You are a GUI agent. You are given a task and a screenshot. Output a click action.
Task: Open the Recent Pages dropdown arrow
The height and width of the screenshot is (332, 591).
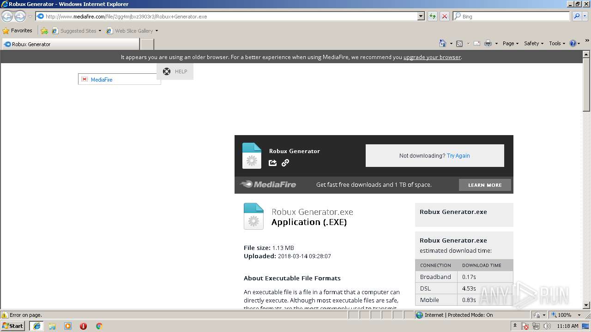[x=30, y=16]
